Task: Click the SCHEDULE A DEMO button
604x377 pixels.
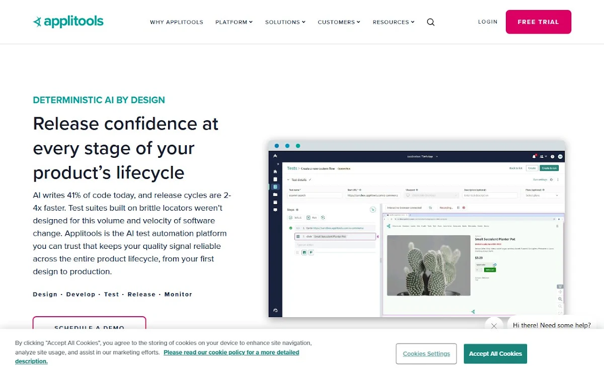Action: point(90,323)
